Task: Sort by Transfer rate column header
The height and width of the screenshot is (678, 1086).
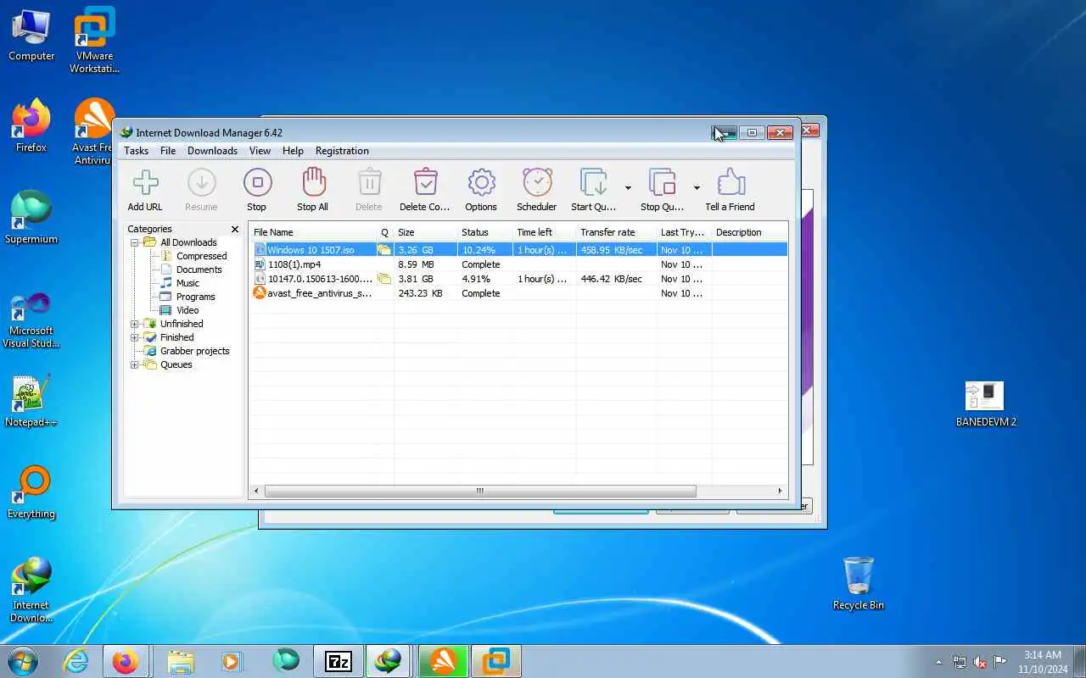Action: 616,232
